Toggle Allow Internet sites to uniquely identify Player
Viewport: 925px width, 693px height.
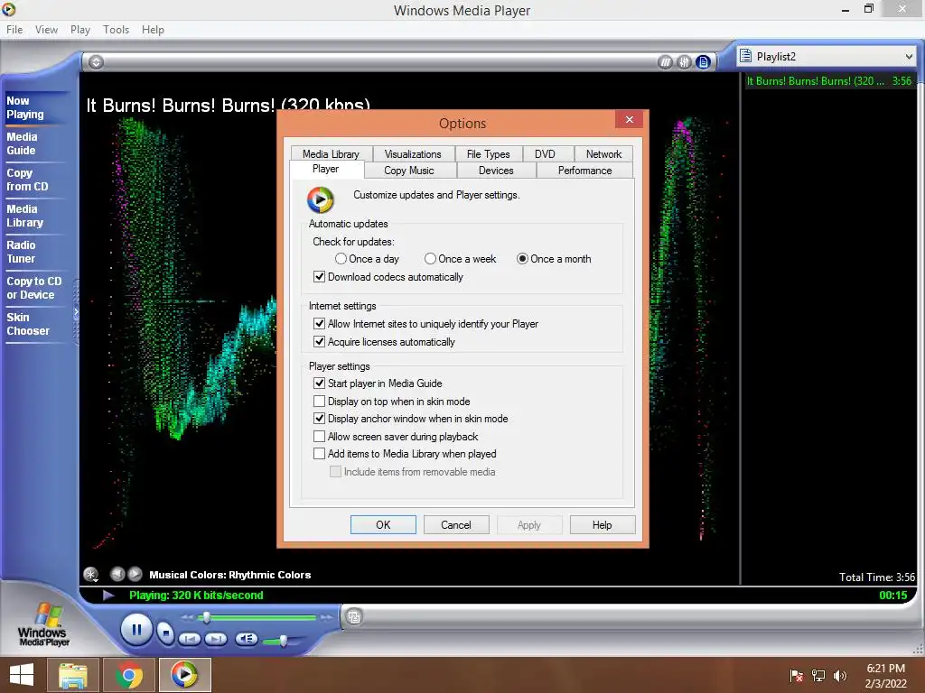click(426, 324)
